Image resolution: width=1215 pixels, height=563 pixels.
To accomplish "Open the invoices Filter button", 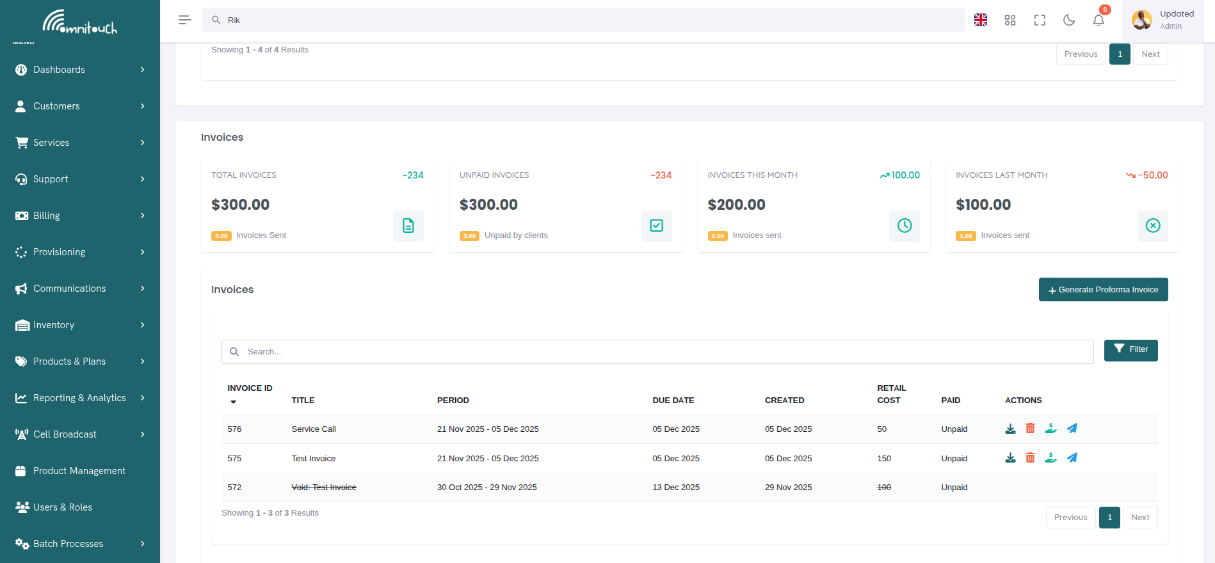I will tap(1131, 350).
